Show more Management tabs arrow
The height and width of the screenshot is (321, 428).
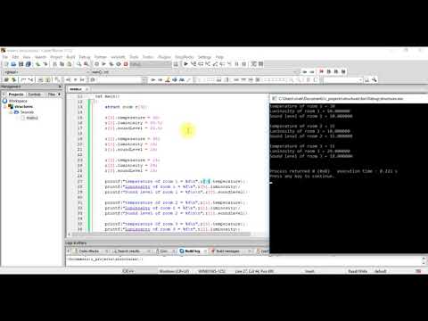tap(60, 95)
